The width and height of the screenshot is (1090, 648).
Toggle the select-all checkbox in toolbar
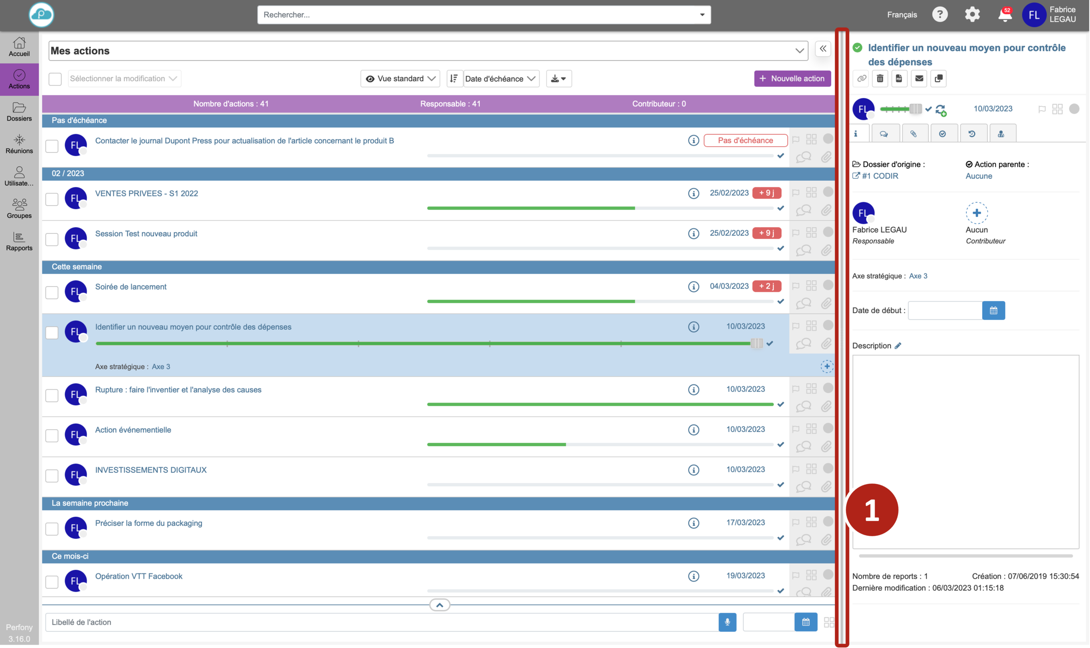pos(55,79)
